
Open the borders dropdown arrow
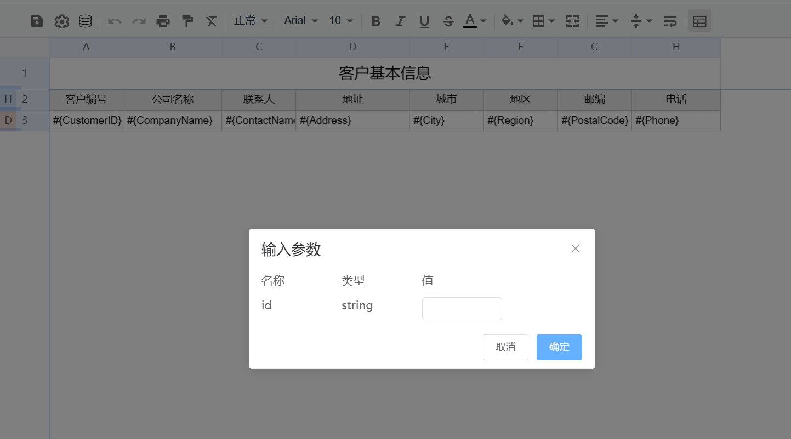click(551, 21)
